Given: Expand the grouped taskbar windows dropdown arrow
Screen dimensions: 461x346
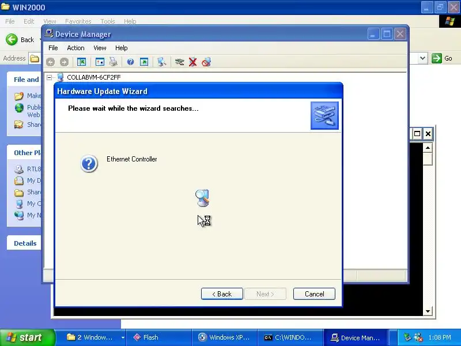Looking at the screenshot, I should pyautogui.click(x=123, y=337).
